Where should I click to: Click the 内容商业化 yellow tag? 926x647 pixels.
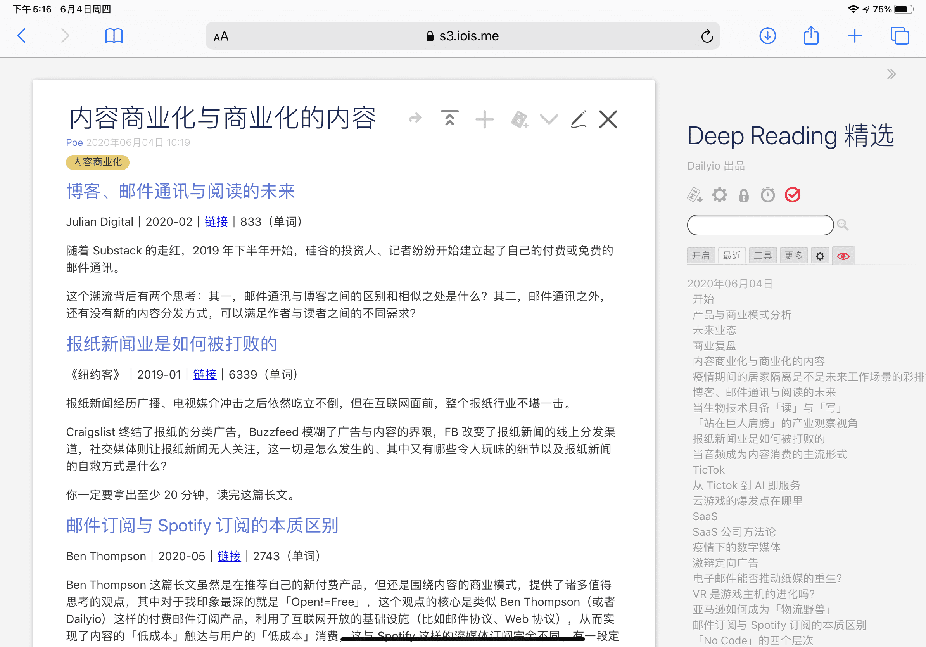(x=97, y=162)
